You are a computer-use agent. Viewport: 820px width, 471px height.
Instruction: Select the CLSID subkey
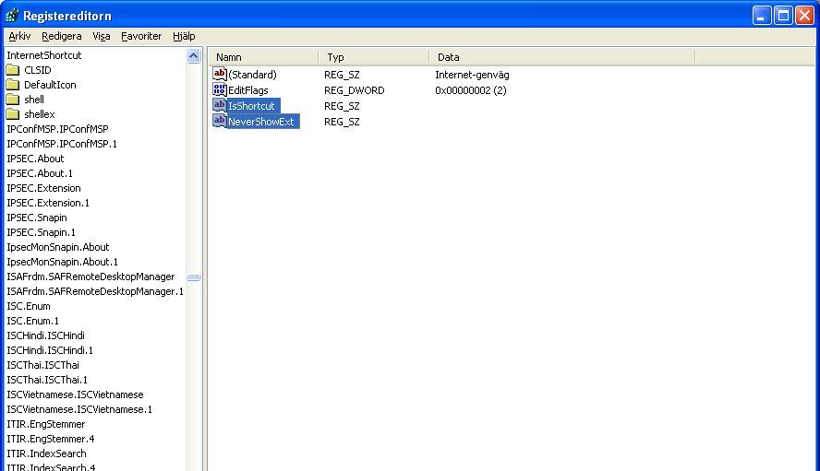coord(38,70)
